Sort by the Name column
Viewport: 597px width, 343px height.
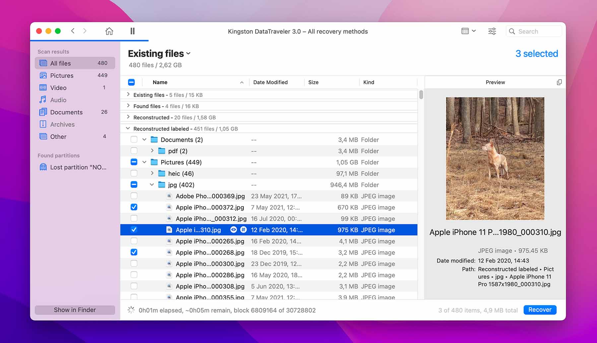pyautogui.click(x=198, y=82)
